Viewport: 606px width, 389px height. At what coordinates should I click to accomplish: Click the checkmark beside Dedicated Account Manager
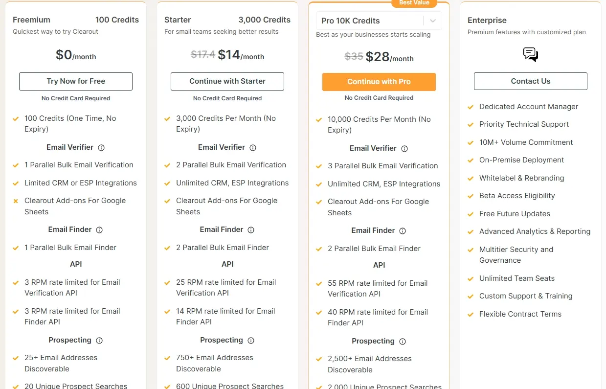[471, 107]
